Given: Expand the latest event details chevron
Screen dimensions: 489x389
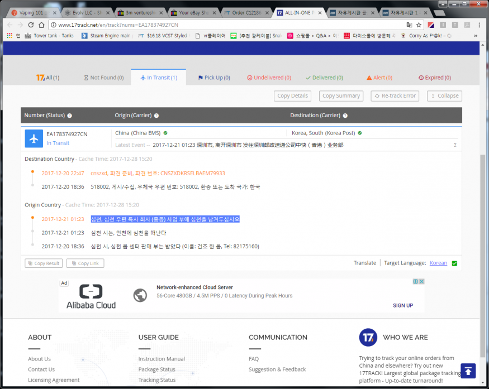Looking at the screenshot, I should coord(455,145).
